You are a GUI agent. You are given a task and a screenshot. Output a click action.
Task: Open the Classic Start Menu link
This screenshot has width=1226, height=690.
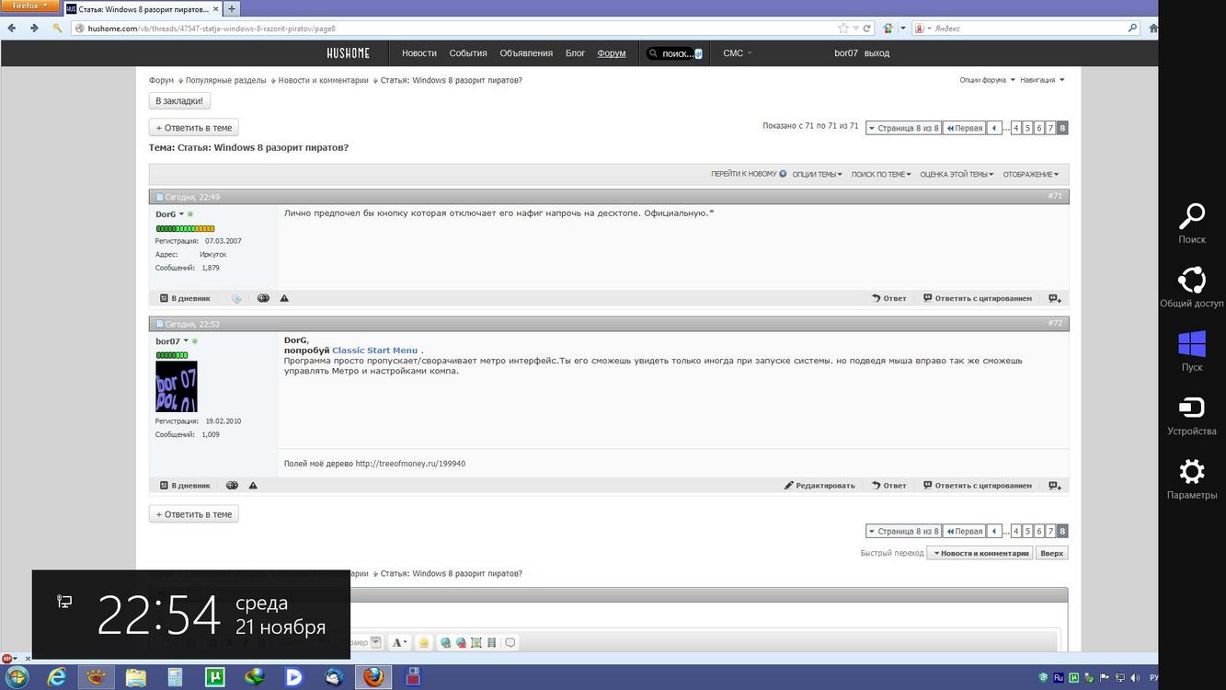[x=374, y=351]
